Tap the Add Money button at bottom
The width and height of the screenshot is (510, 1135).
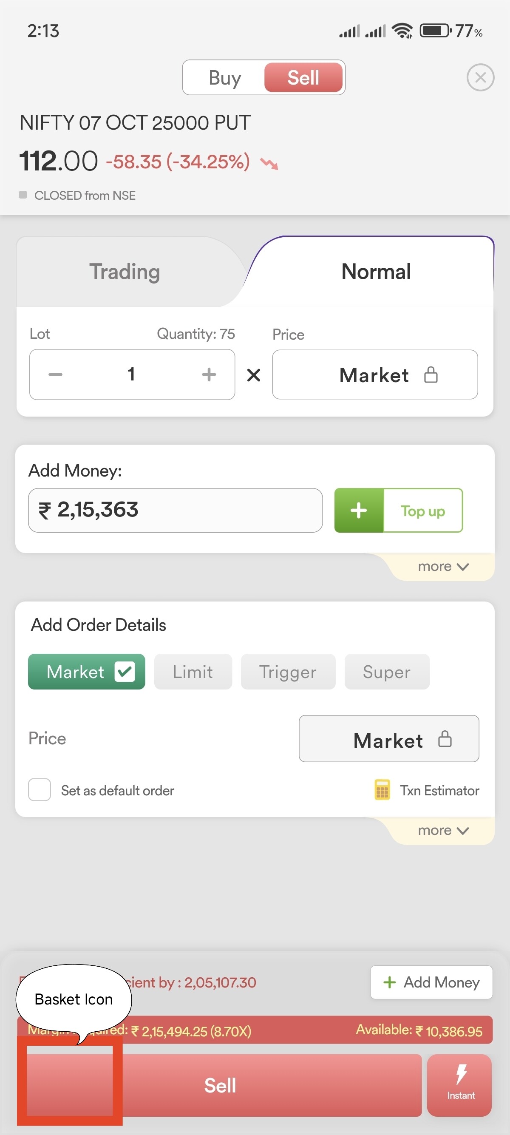431,982
